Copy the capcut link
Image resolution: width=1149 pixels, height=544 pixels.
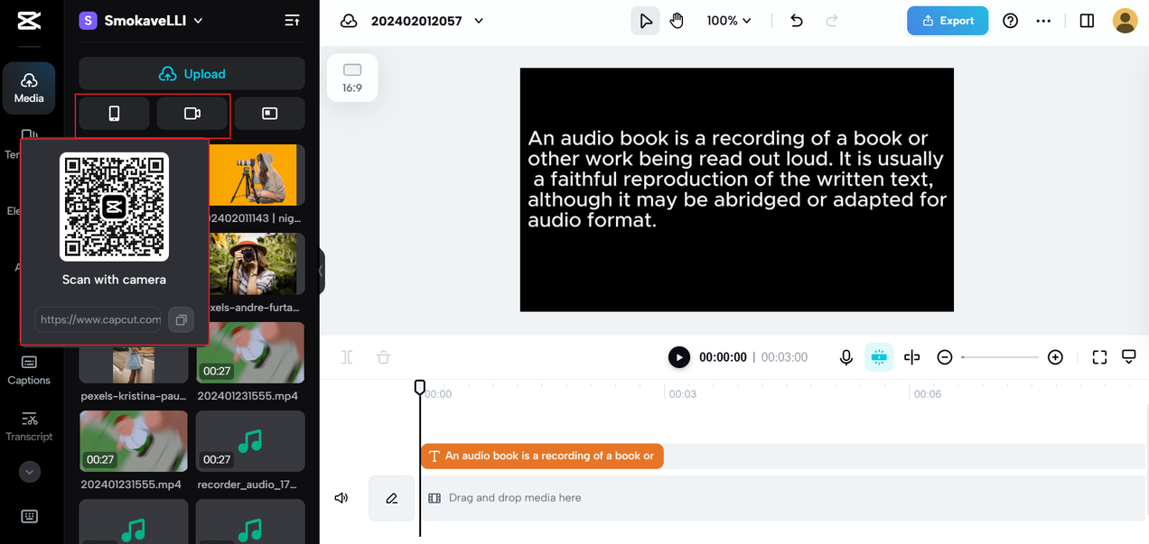[x=181, y=319]
